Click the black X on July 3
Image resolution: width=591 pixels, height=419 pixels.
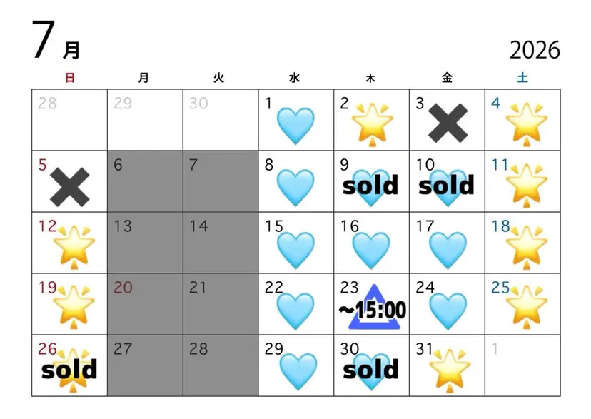(x=448, y=123)
